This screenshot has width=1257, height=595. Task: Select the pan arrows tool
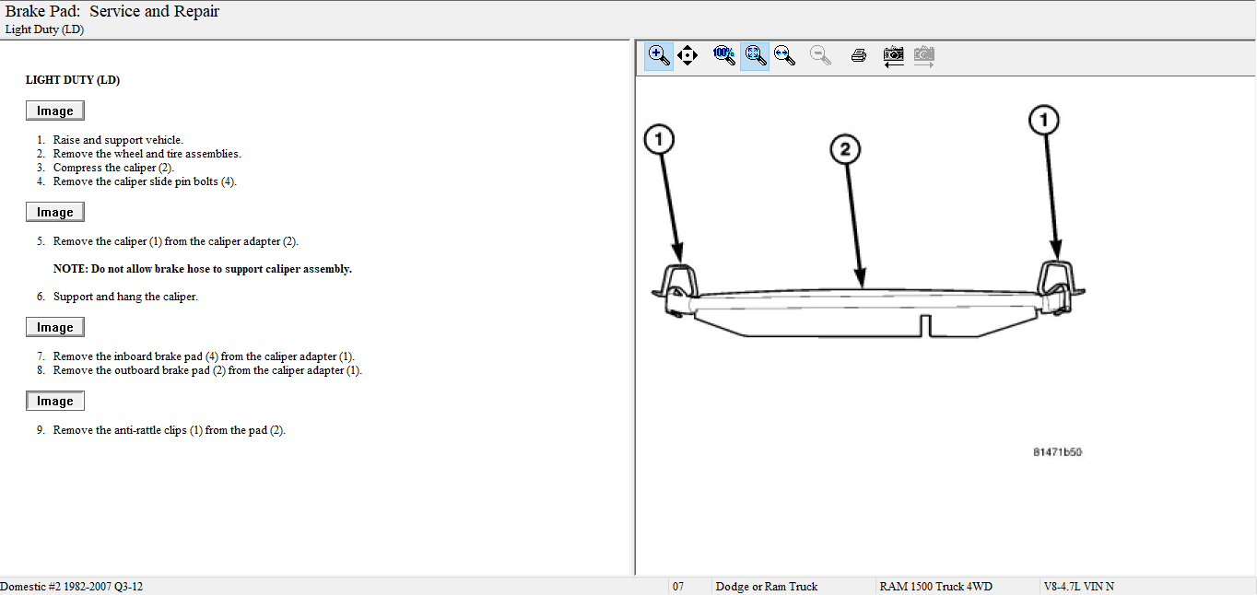pyautogui.click(x=687, y=55)
